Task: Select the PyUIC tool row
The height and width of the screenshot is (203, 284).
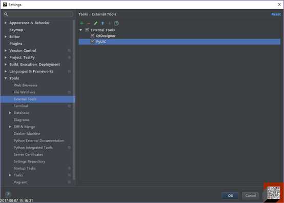Action: (179, 42)
